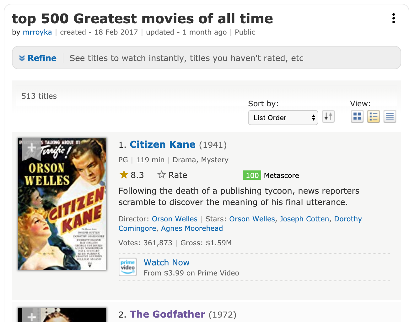Open Agnes Moorehead actor page
The width and height of the screenshot is (415, 322).
[192, 228]
